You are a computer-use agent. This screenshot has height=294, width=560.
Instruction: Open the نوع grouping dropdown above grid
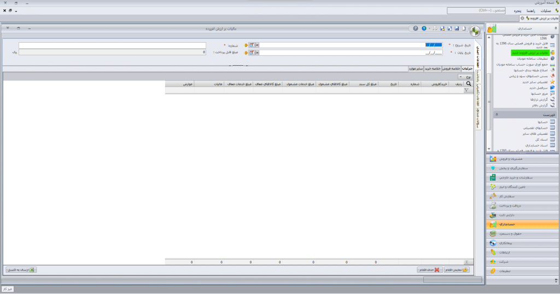(x=465, y=77)
